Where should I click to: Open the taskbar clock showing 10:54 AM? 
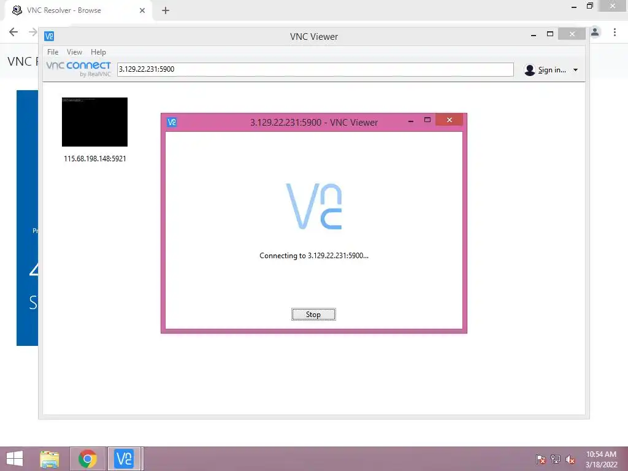tap(601, 459)
